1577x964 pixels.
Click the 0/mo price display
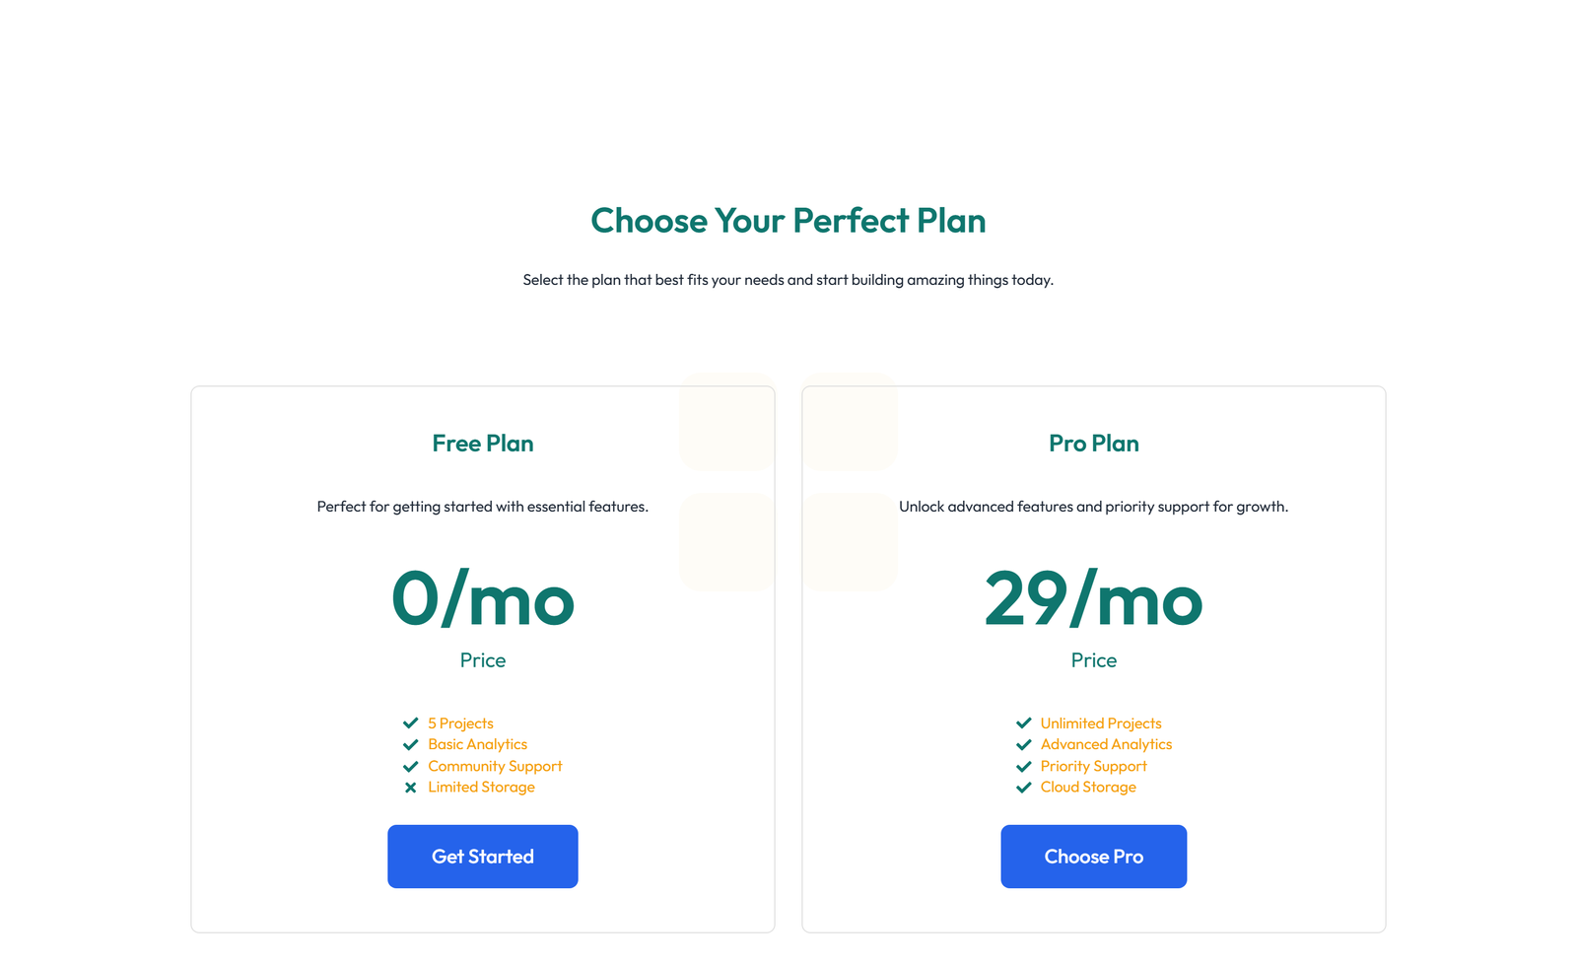(482, 599)
